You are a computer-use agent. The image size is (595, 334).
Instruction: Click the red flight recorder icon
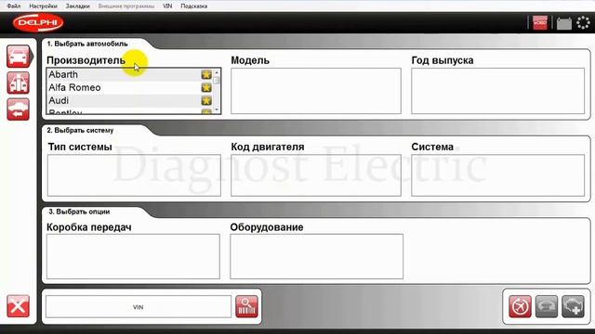click(520, 306)
